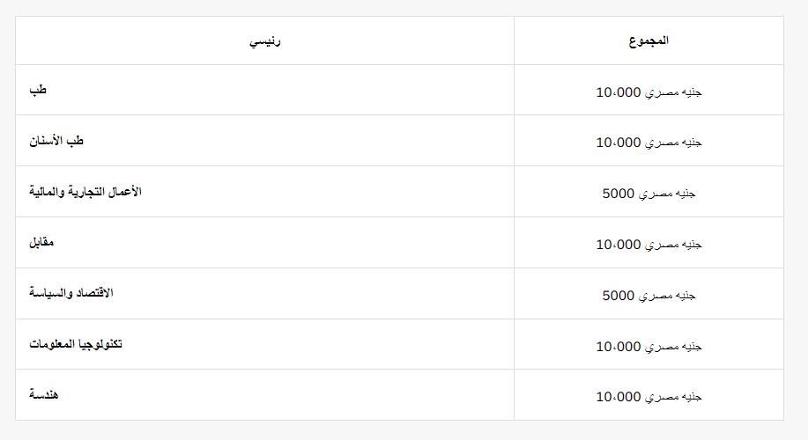
Task: Click the المجموع column header
Action: (x=649, y=40)
